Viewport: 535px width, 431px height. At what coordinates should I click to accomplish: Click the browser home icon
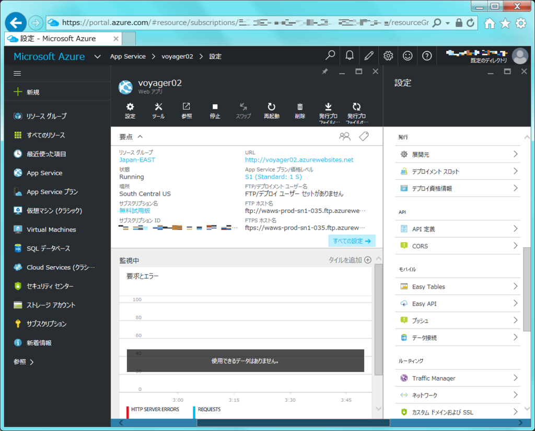[x=489, y=23]
